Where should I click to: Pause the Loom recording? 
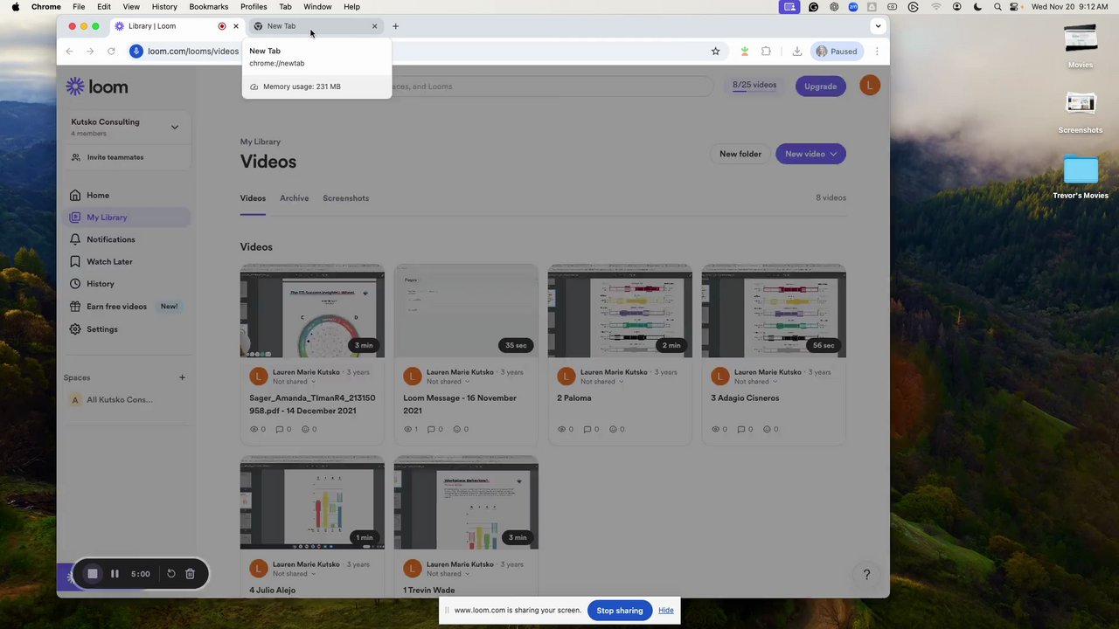115,574
